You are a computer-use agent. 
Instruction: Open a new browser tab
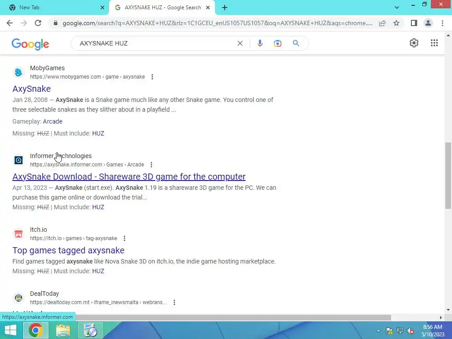click(x=225, y=8)
